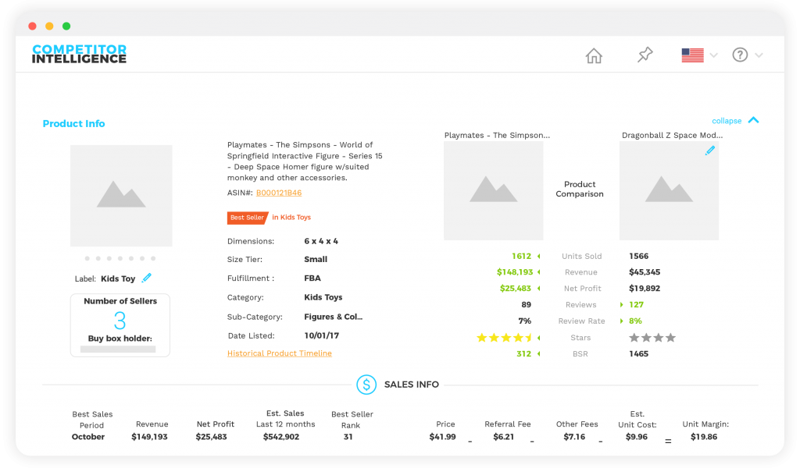Click the green arrow next to 127 Reviews
800x468 pixels.
[621, 304]
